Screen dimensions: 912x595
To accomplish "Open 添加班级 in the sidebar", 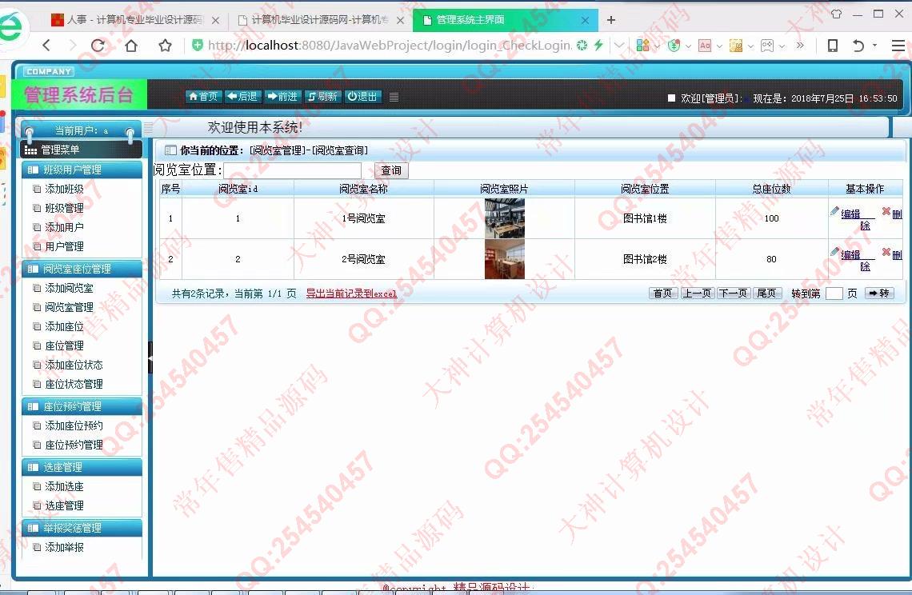I will (x=64, y=189).
